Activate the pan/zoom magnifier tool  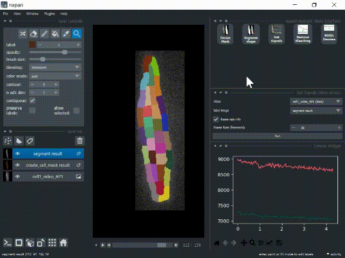[77, 34]
